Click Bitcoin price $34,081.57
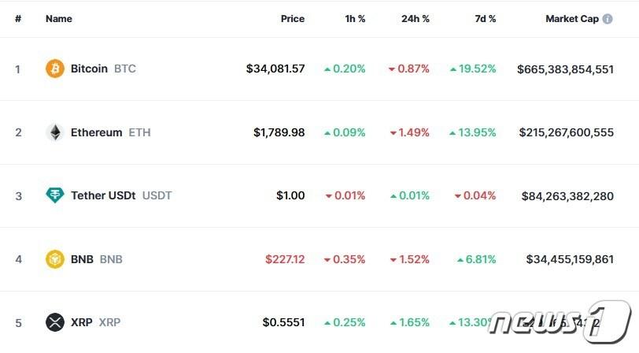 tap(275, 69)
